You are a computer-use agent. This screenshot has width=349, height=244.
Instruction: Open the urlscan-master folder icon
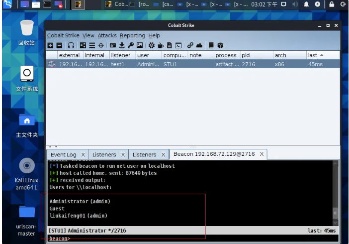coord(27,221)
